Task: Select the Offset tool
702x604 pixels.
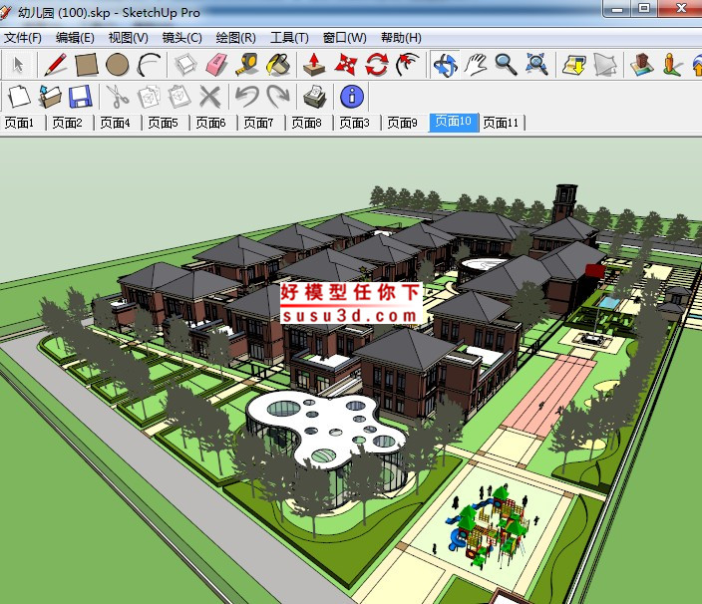Action: click(x=408, y=65)
